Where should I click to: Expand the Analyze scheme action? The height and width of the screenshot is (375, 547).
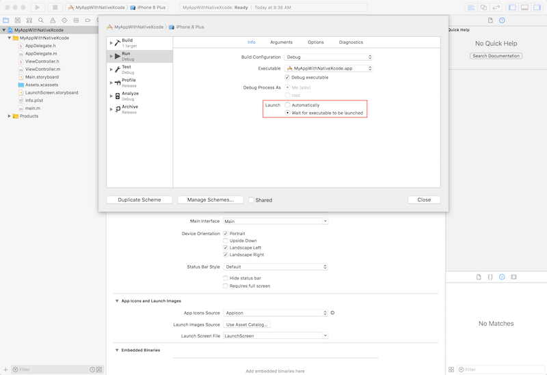111,96
